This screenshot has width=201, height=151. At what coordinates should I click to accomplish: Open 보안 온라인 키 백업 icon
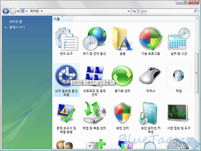pyautogui.click(x=149, y=113)
